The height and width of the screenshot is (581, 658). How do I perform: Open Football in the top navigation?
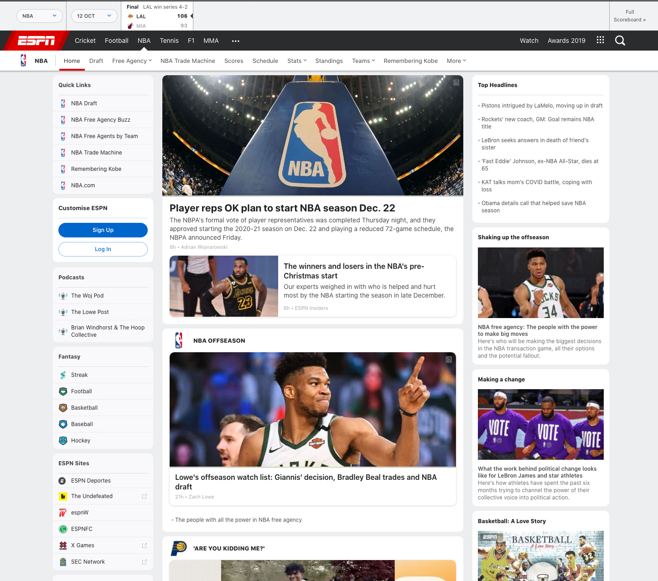[117, 41]
